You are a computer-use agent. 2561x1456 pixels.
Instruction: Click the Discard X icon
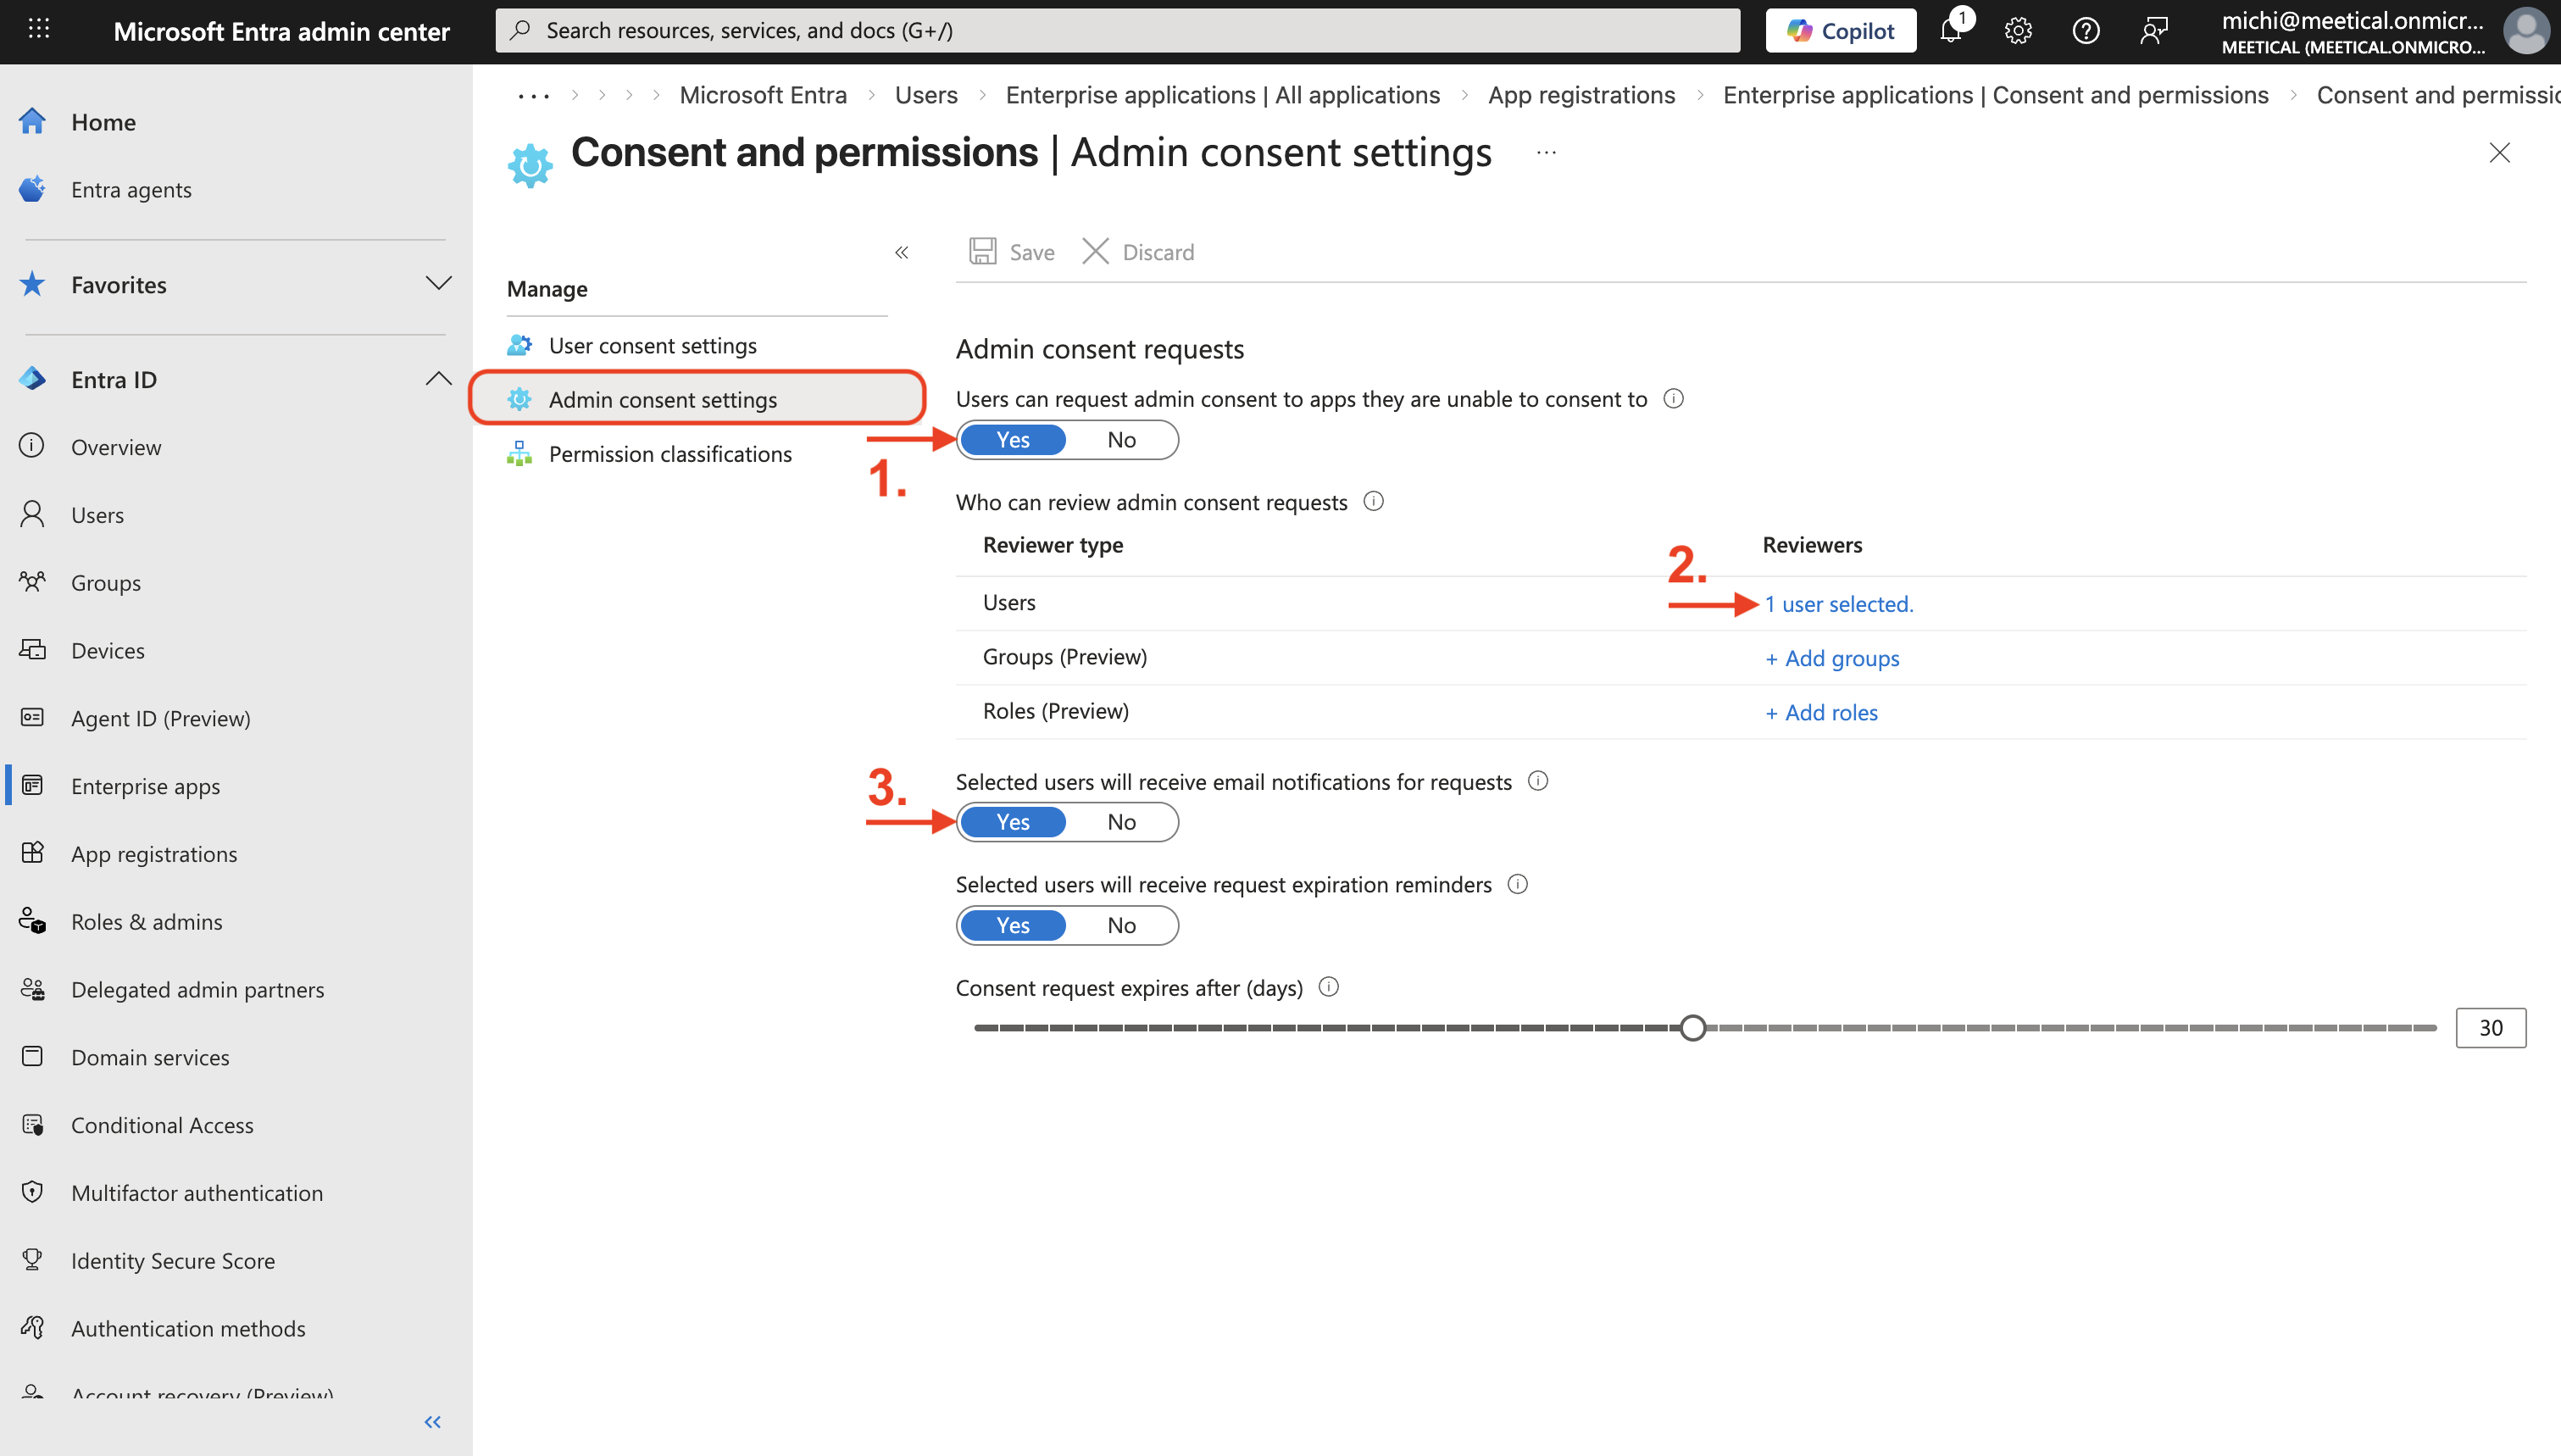(1096, 251)
